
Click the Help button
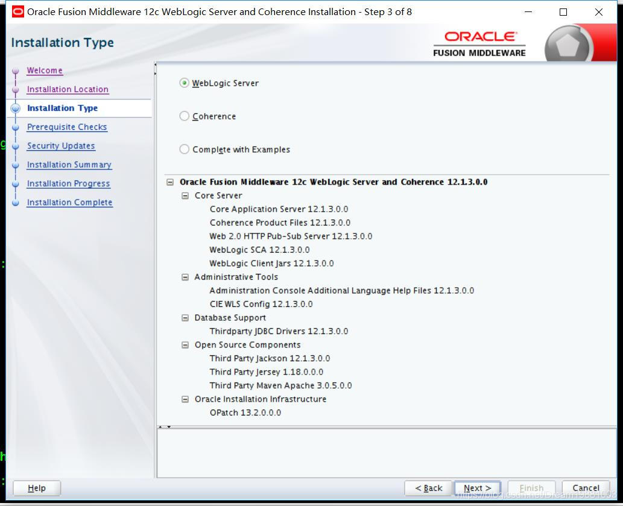click(x=37, y=488)
